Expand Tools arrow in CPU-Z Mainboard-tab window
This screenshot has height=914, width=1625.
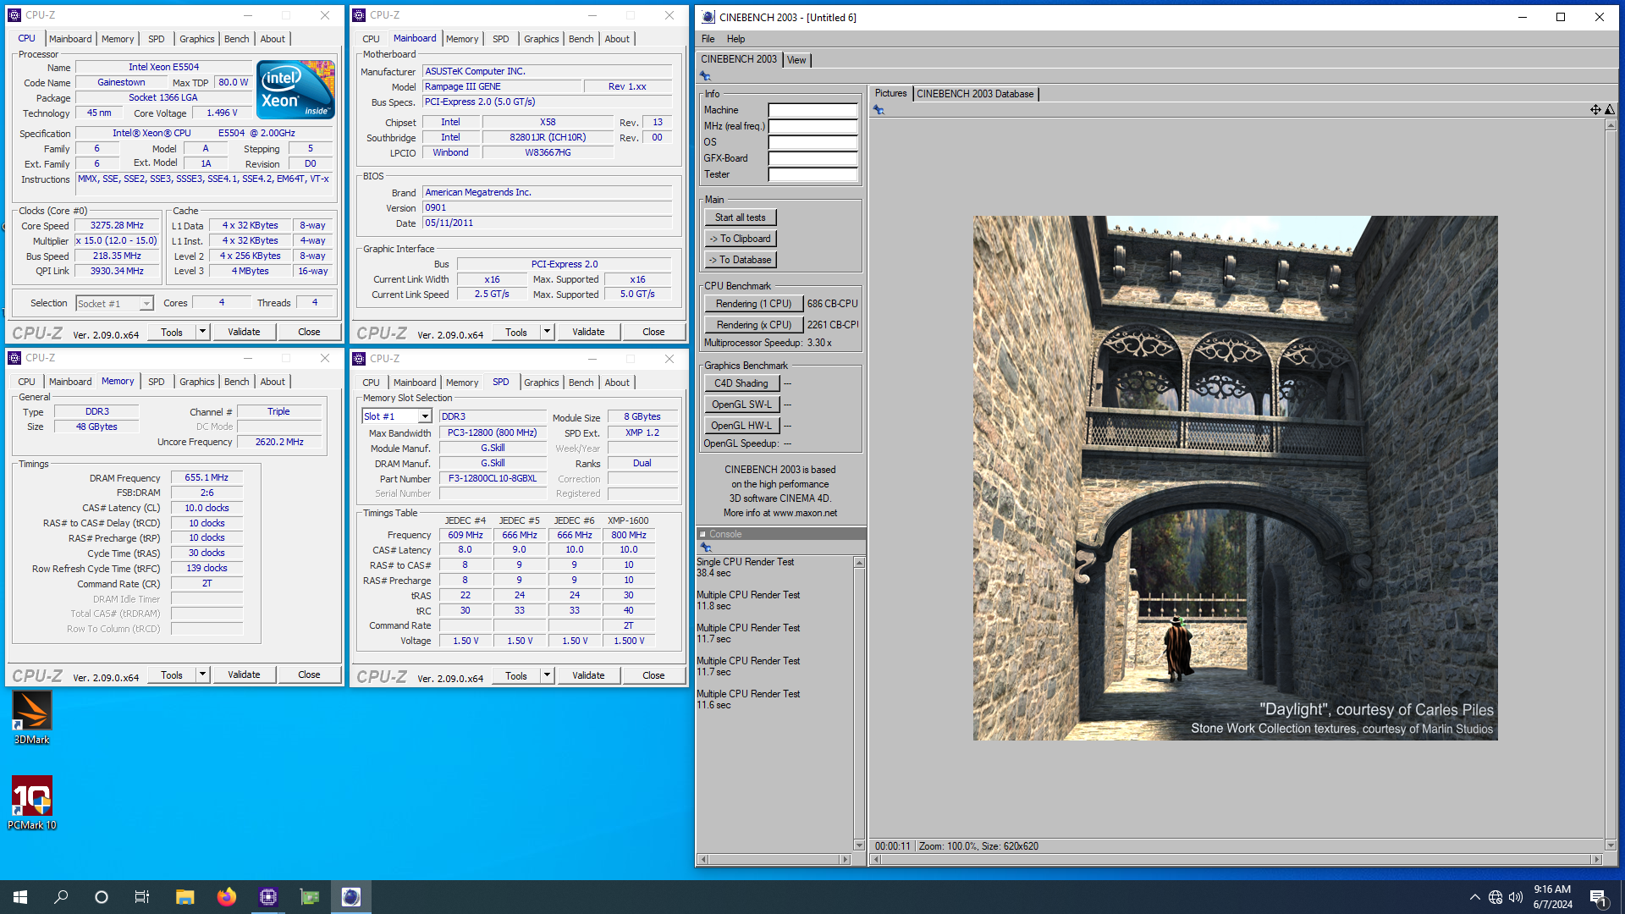coord(548,332)
